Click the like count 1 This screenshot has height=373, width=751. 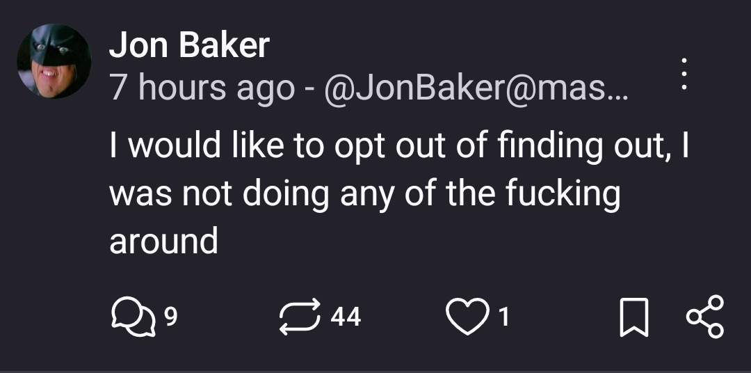[505, 317]
